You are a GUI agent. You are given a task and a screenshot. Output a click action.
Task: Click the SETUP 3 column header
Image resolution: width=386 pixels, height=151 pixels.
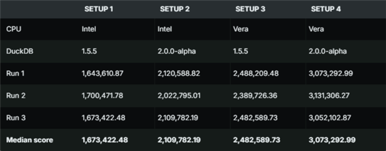250,9
